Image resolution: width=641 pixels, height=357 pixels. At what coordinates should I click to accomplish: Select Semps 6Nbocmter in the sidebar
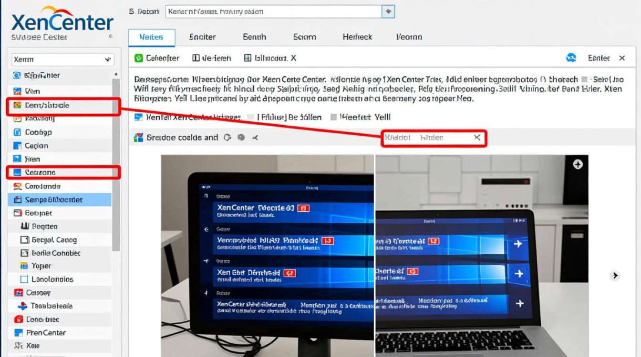[x=53, y=200]
